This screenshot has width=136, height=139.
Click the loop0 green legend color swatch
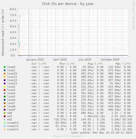pyautogui.click(x=5, y=67)
